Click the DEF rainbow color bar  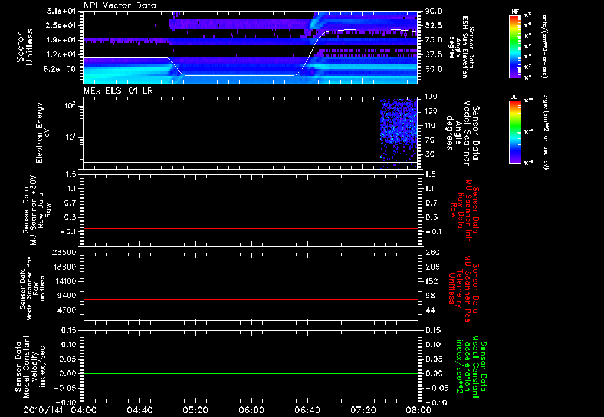pyautogui.click(x=516, y=132)
